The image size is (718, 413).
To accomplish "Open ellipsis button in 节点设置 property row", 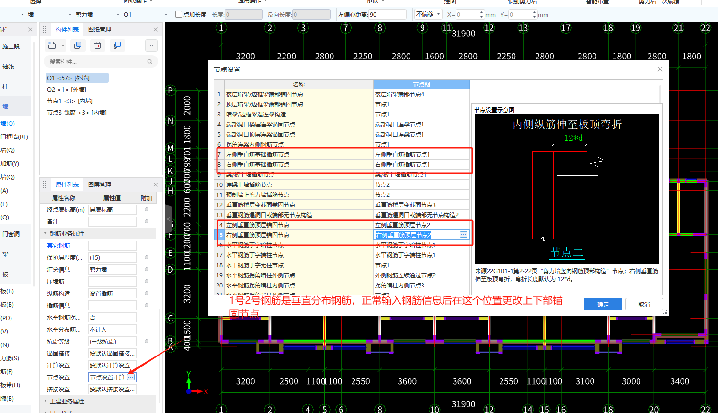I will pos(131,377).
